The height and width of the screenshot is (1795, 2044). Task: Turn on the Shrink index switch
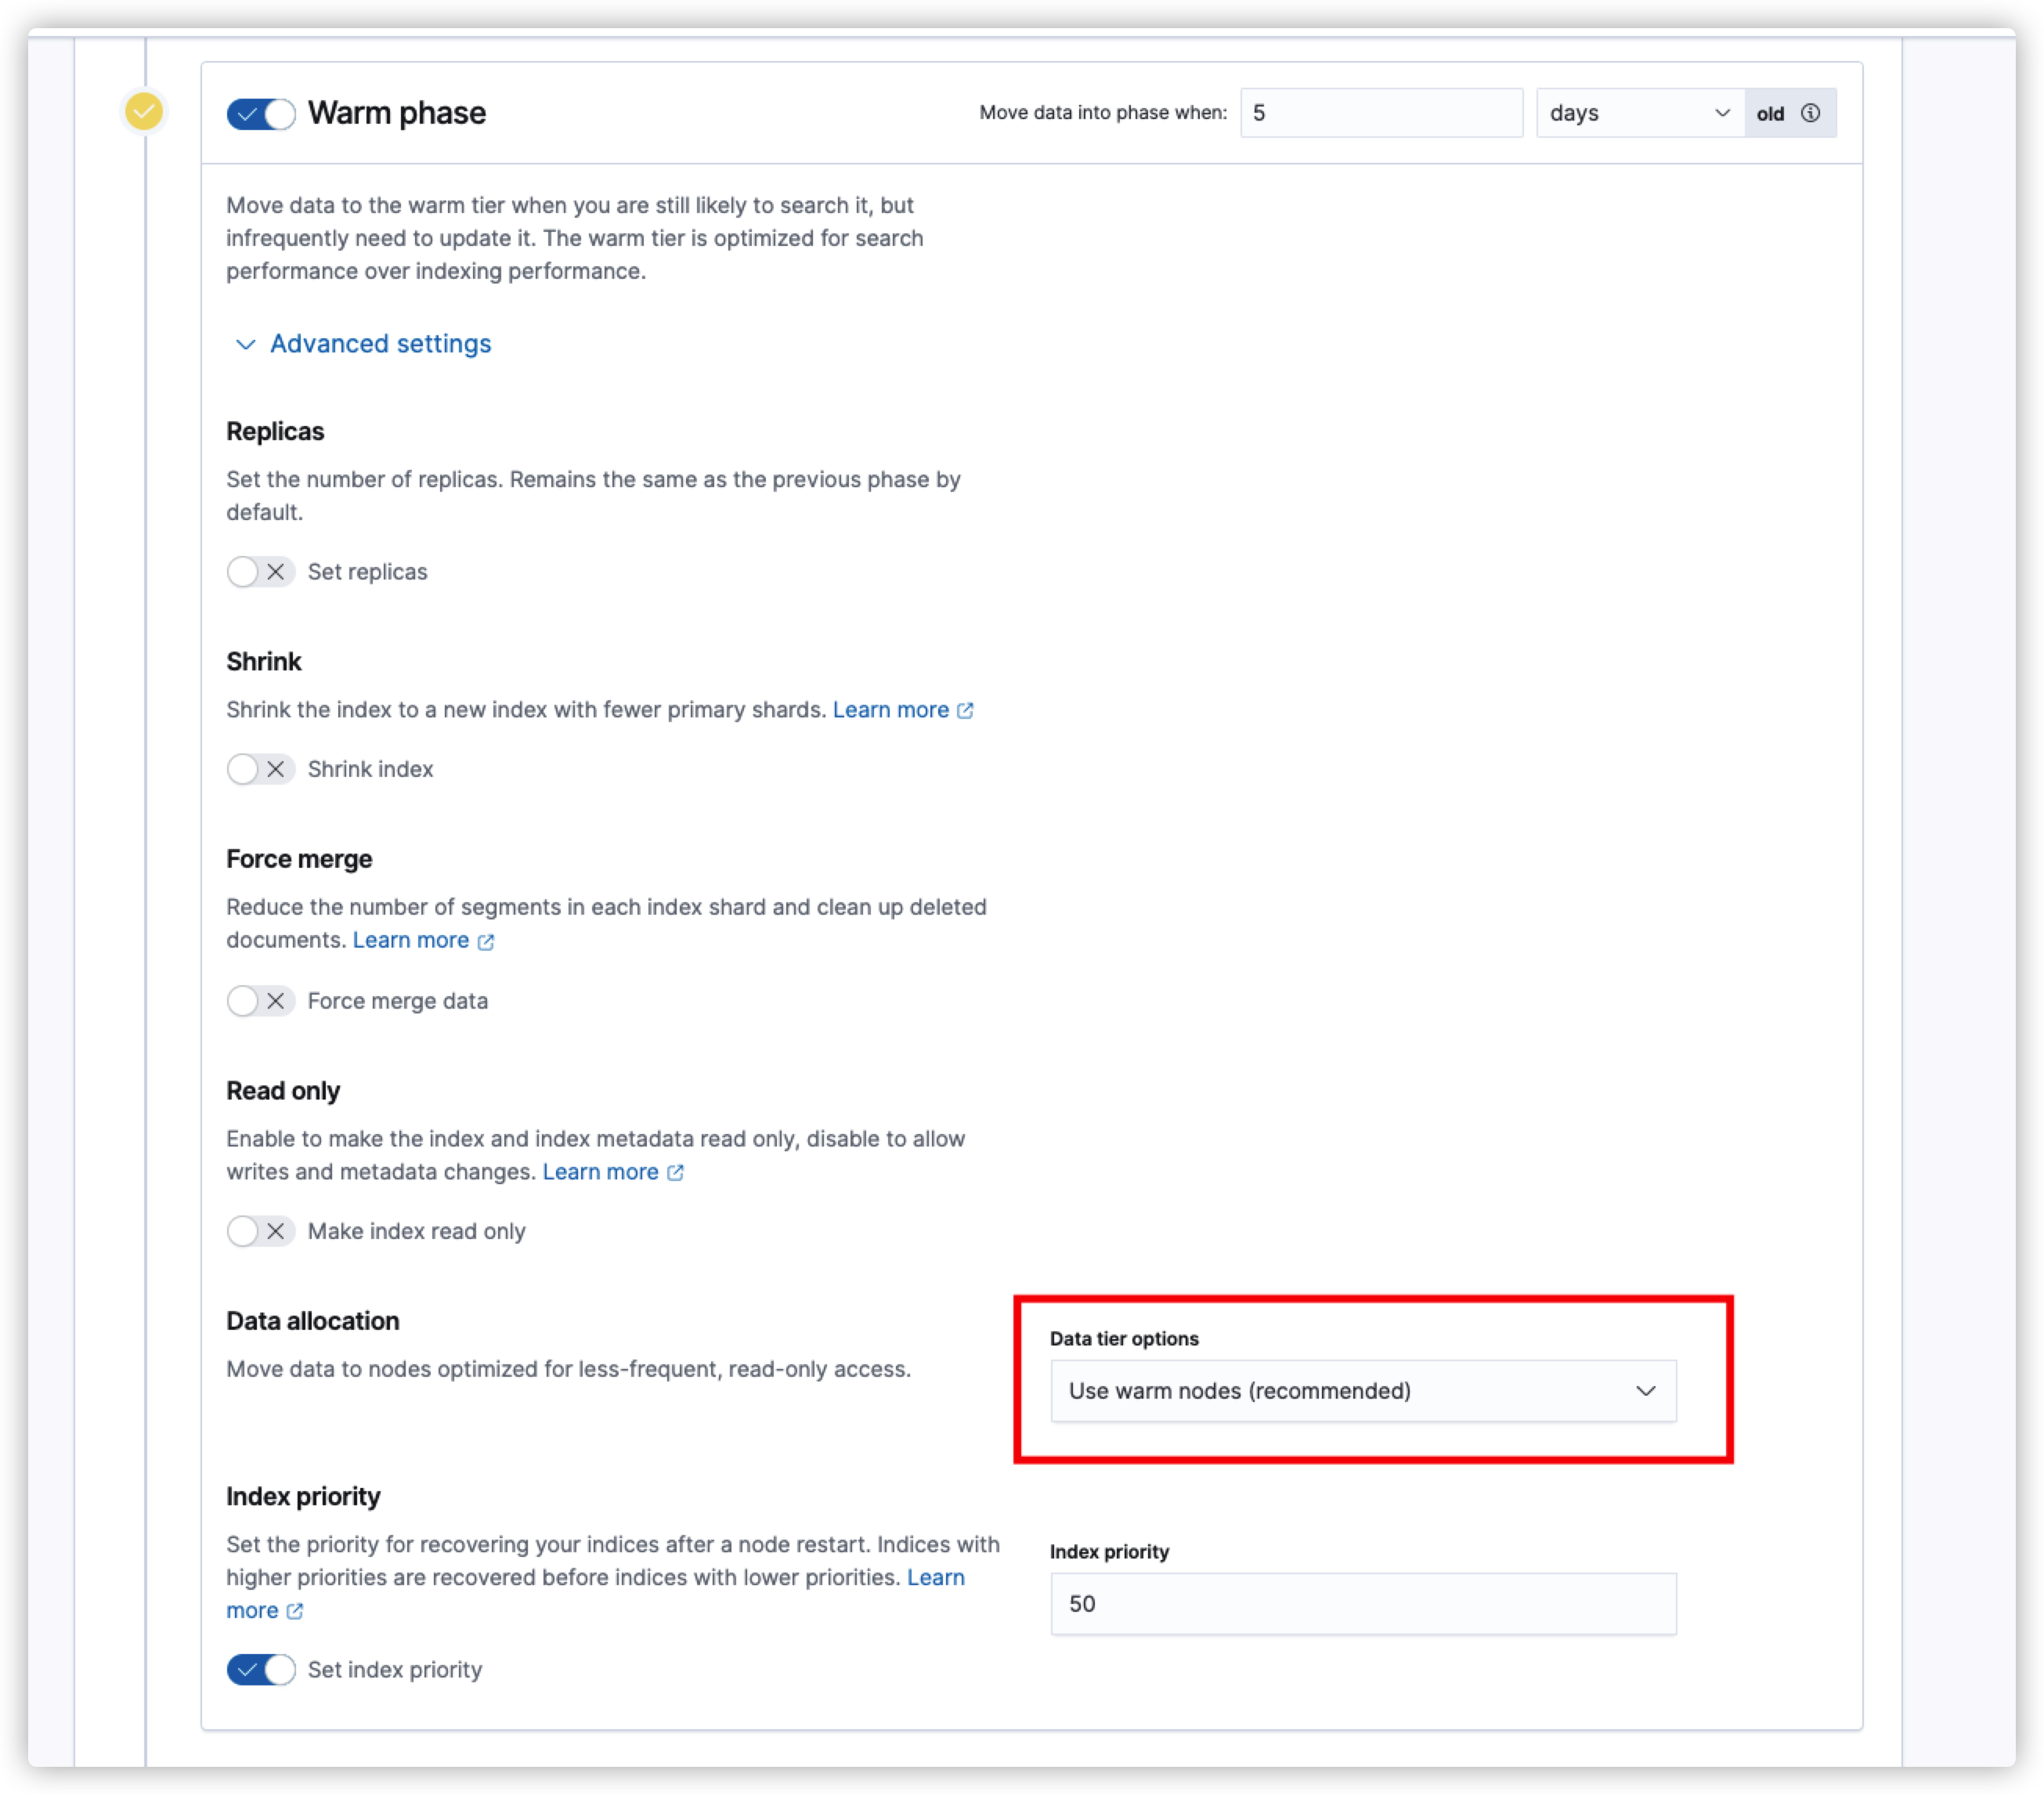pyautogui.click(x=261, y=769)
